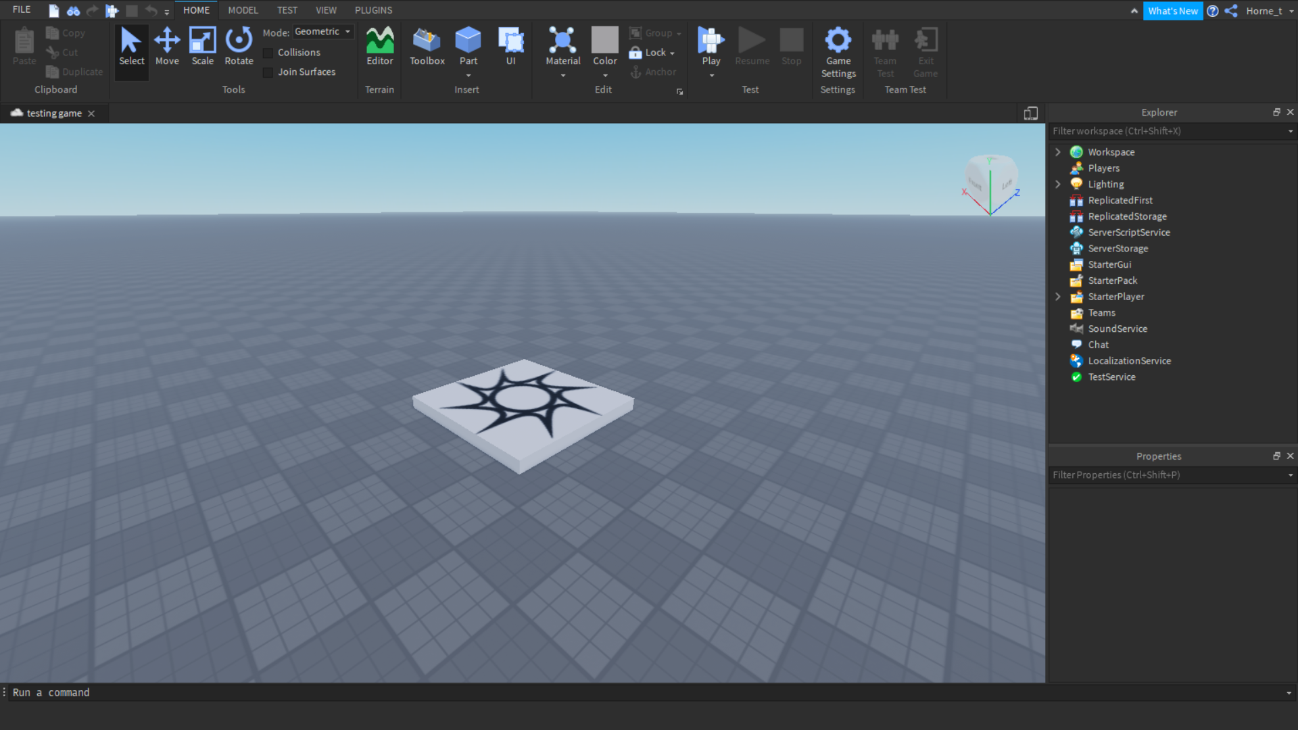Toggle the device emulator view icon

(x=1030, y=114)
